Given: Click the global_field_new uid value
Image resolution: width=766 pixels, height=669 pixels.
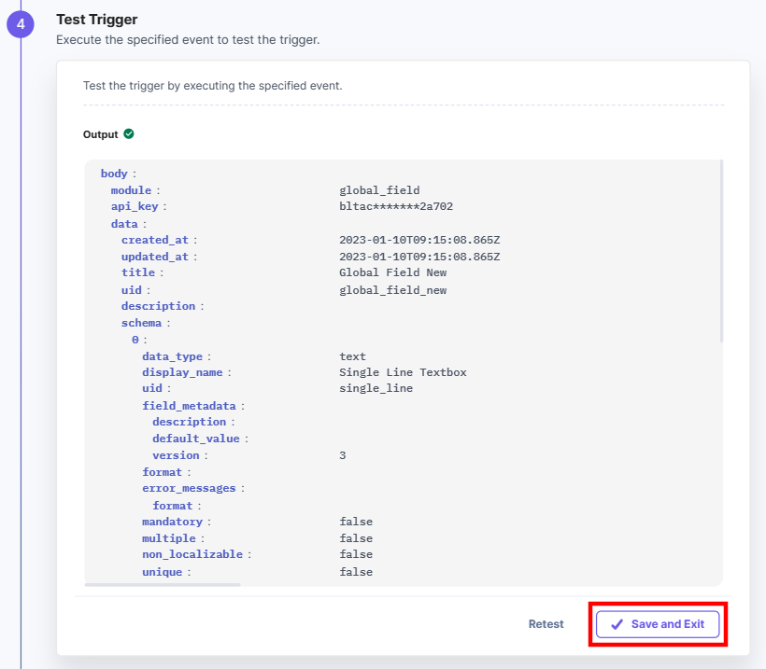Looking at the screenshot, I should pyautogui.click(x=392, y=290).
